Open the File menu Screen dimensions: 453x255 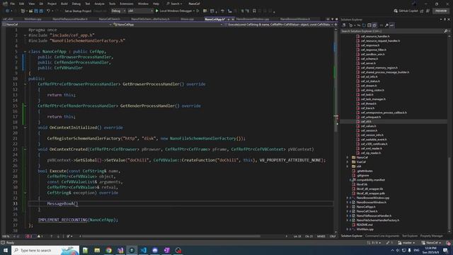pyautogui.click(x=12, y=4)
